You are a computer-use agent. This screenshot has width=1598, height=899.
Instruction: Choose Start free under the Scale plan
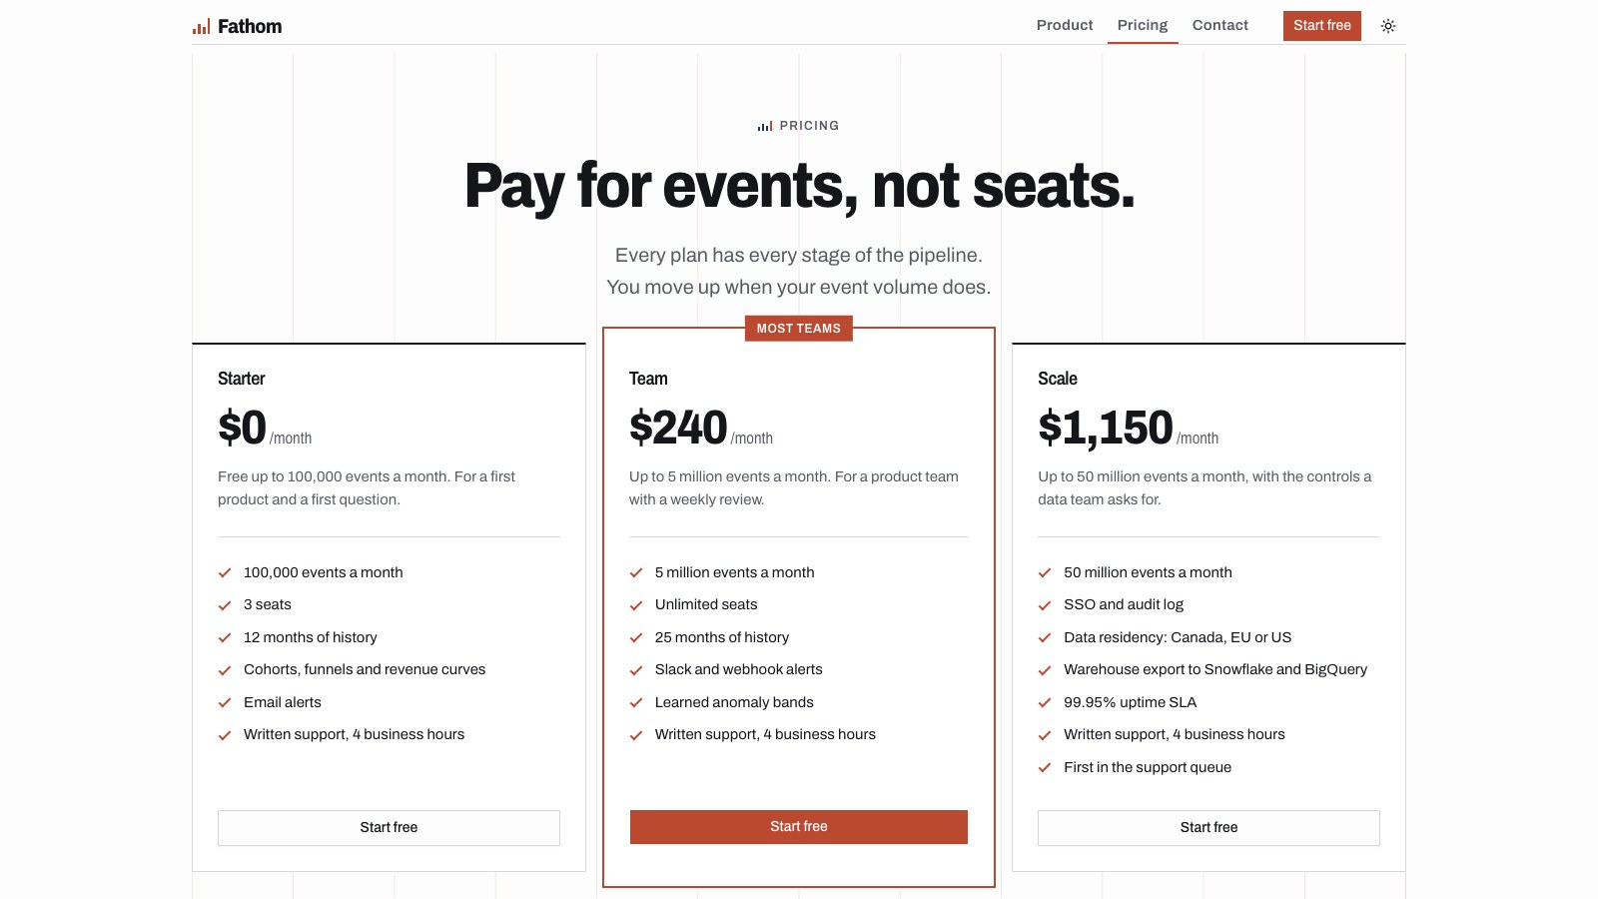1208,828
